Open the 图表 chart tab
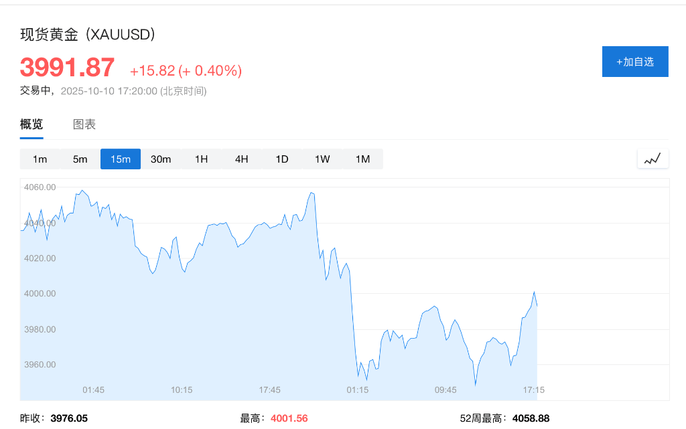 [84, 124]
